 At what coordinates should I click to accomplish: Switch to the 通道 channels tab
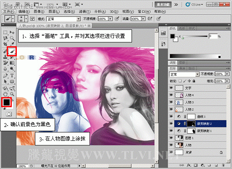tap(182, 69)
